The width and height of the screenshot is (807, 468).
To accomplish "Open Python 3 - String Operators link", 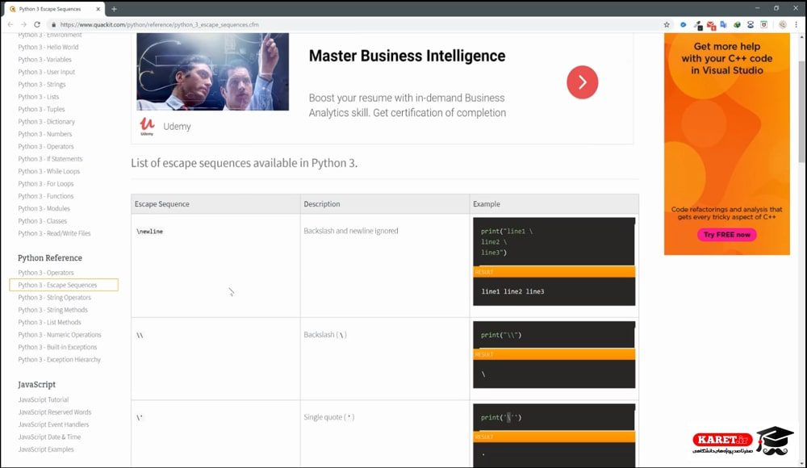I will [55, 297].
